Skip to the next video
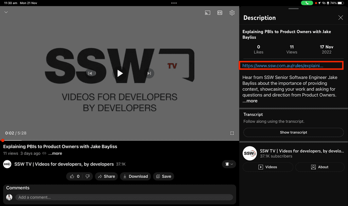Viewport: 348px width, 206px height. (x=149, y=73)
